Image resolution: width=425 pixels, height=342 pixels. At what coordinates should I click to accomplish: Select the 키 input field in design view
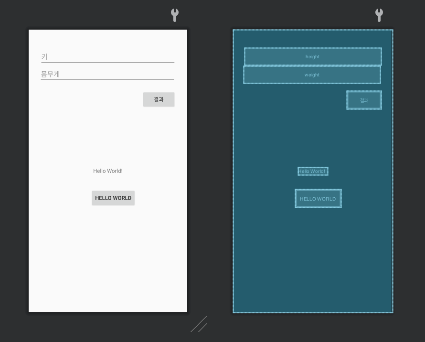coord(107,57)
